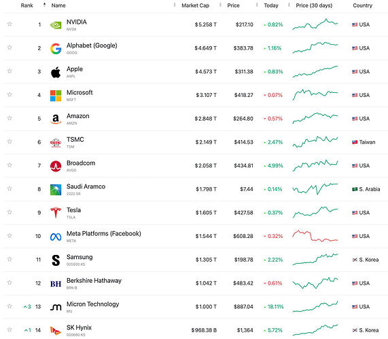Viewport: 388px width, 339px height.
Task: Sort the table by Today change
Action: point(271,5)
